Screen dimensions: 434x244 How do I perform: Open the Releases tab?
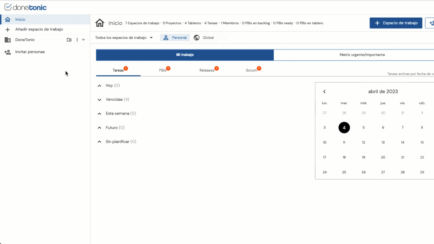click(x=207, y=70)
